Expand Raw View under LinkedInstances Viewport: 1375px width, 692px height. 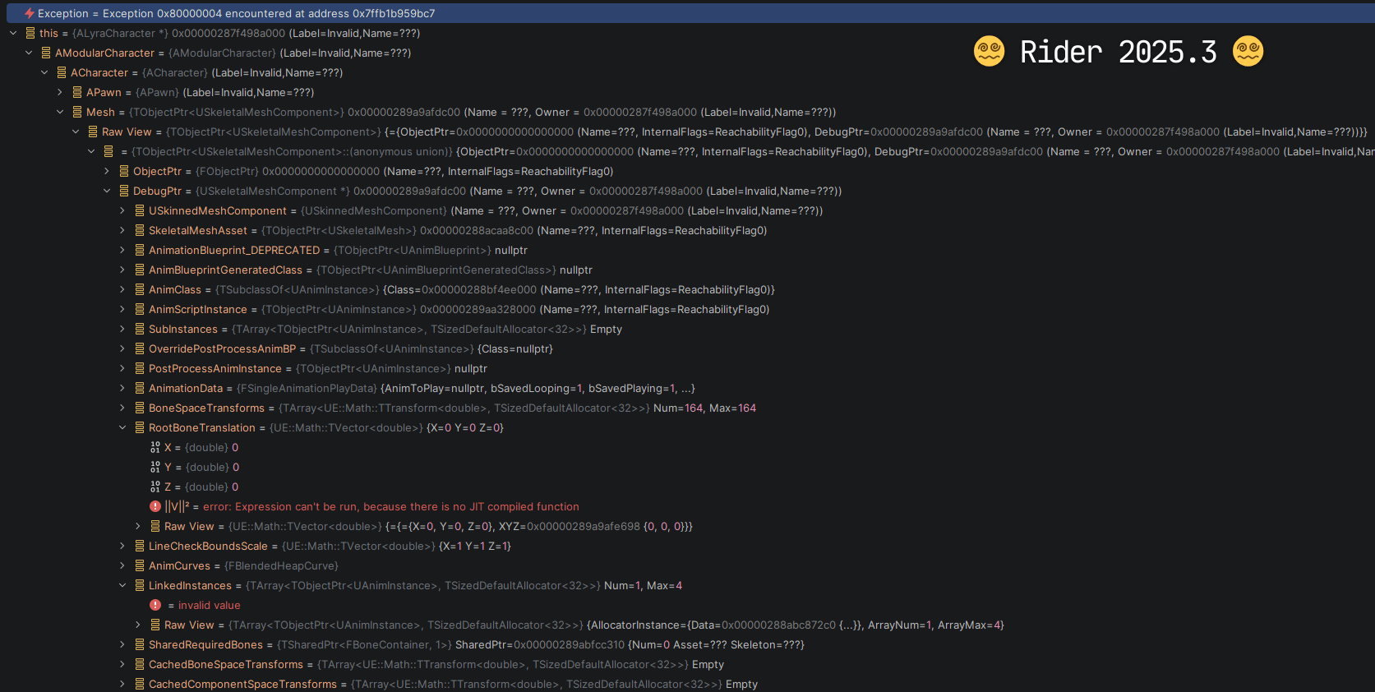click(x=138, y=625)
